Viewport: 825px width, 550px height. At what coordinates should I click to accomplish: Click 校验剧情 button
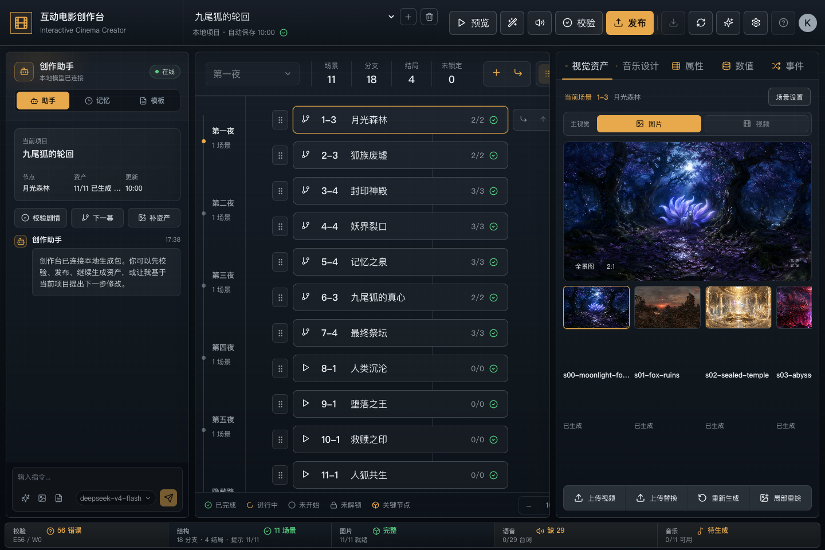(41, 218)
